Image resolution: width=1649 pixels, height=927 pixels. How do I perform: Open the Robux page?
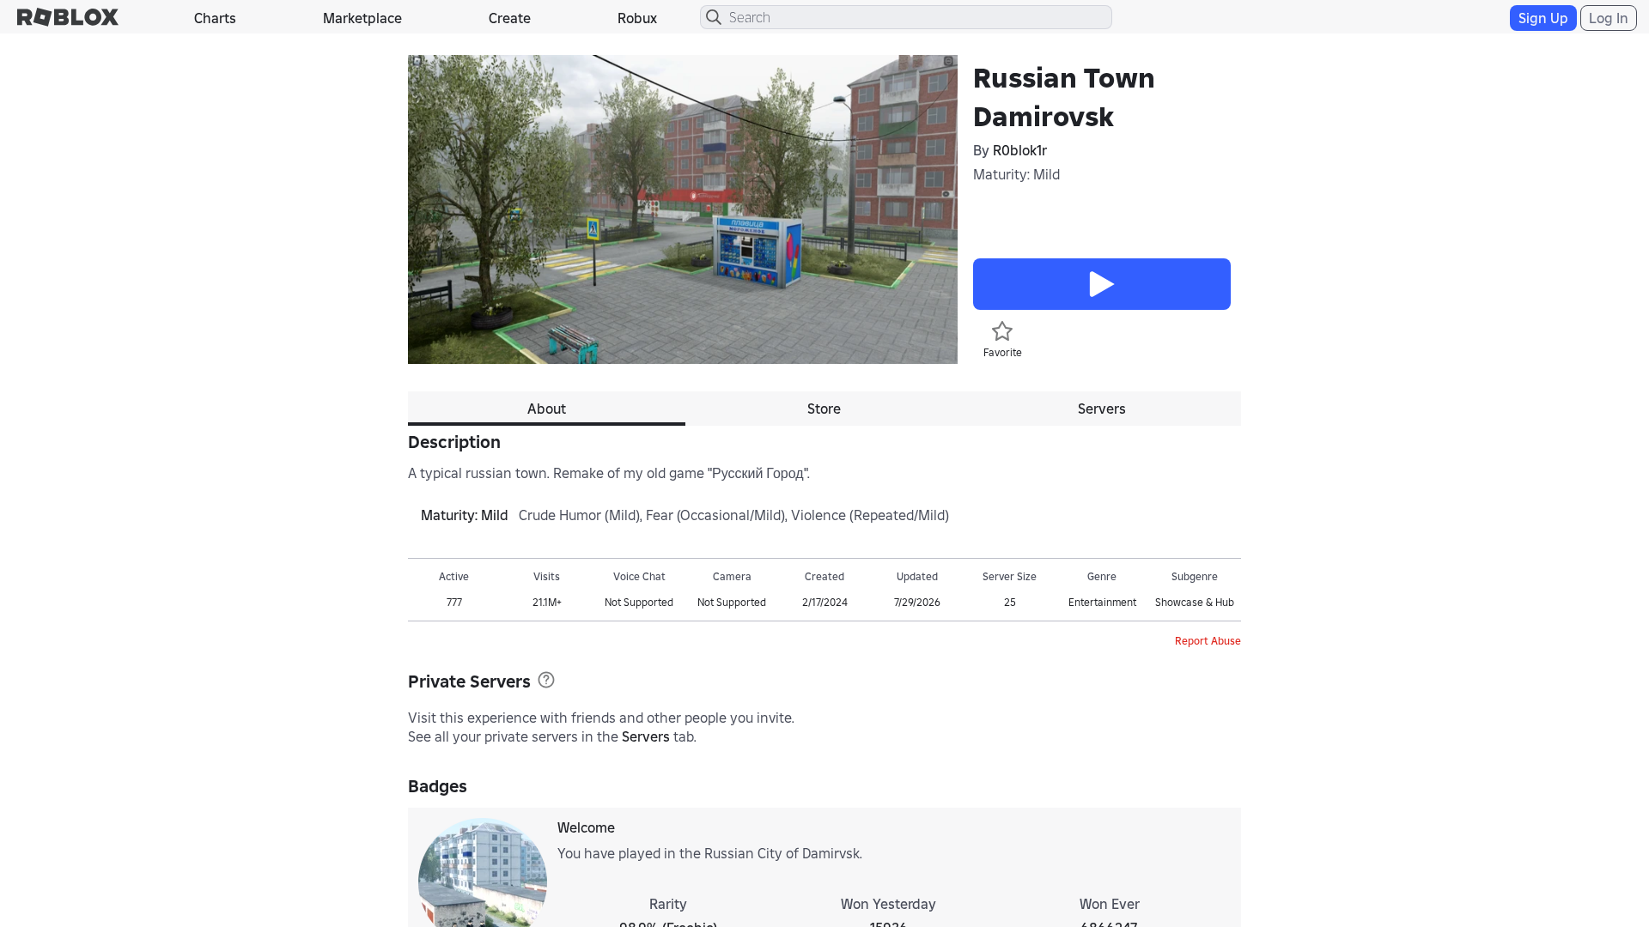(637, 18)
